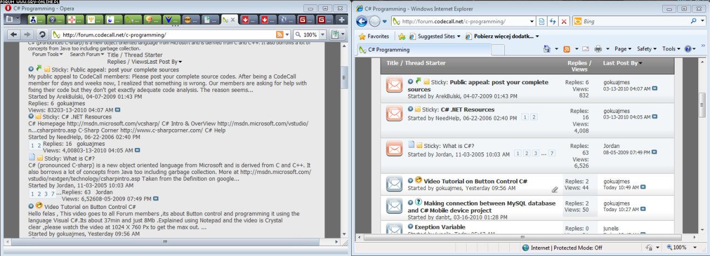Sort by Last Post By header in IE
710x256 pixels.
(620, 63)
